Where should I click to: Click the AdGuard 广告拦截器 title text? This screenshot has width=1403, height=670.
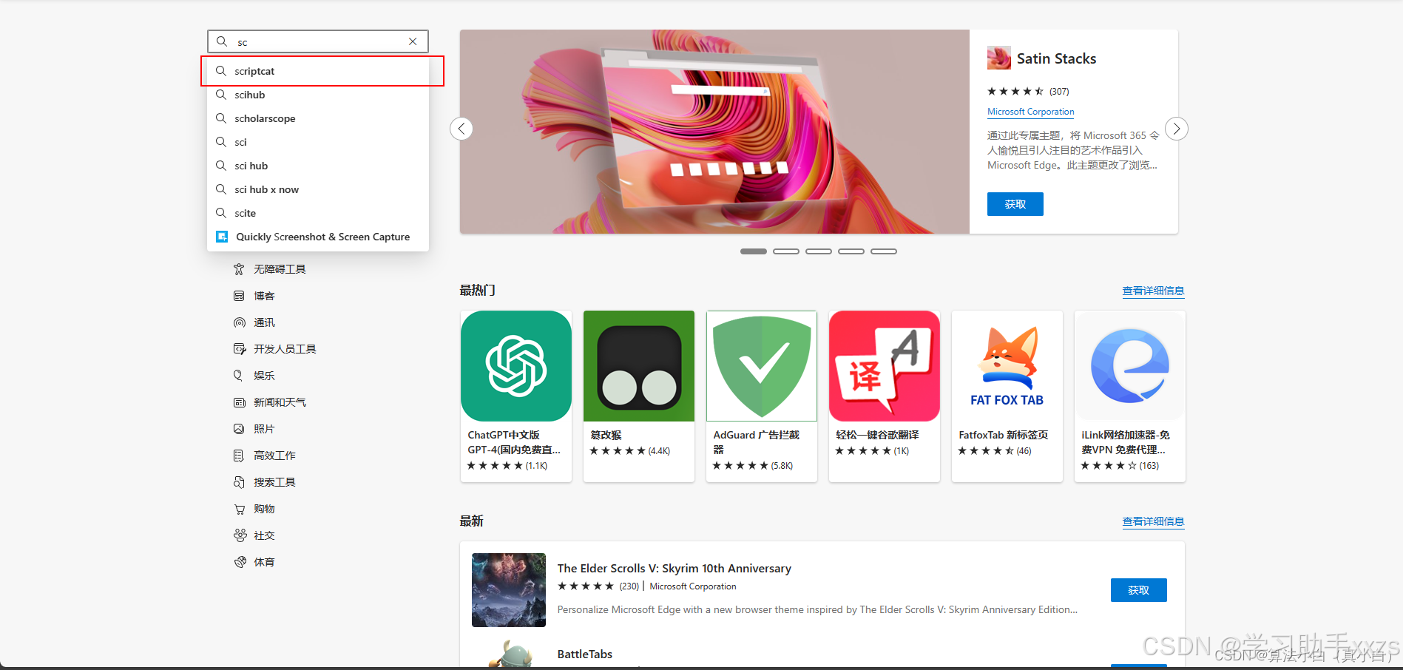click(x=757, y=442)
